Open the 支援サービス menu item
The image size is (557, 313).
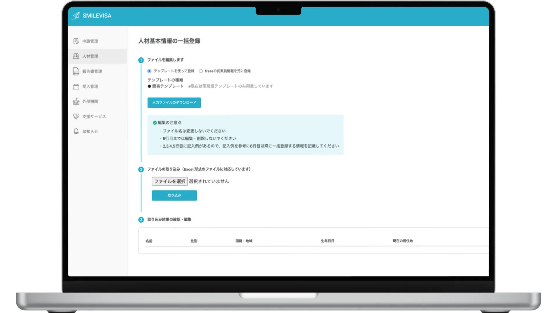tap(94, 117)
